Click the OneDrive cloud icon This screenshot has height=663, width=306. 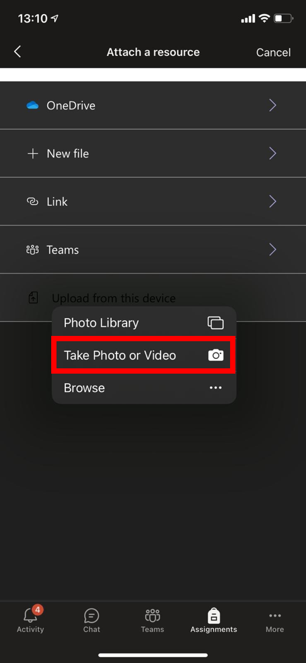(32, 105)
